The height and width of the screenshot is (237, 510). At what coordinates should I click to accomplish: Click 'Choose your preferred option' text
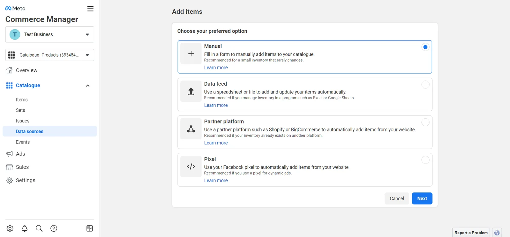pos(212,31)
